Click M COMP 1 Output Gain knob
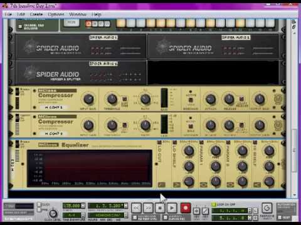The height and width of the screenshot is (225, 301). pyautogui.click(x=260, y=99)
